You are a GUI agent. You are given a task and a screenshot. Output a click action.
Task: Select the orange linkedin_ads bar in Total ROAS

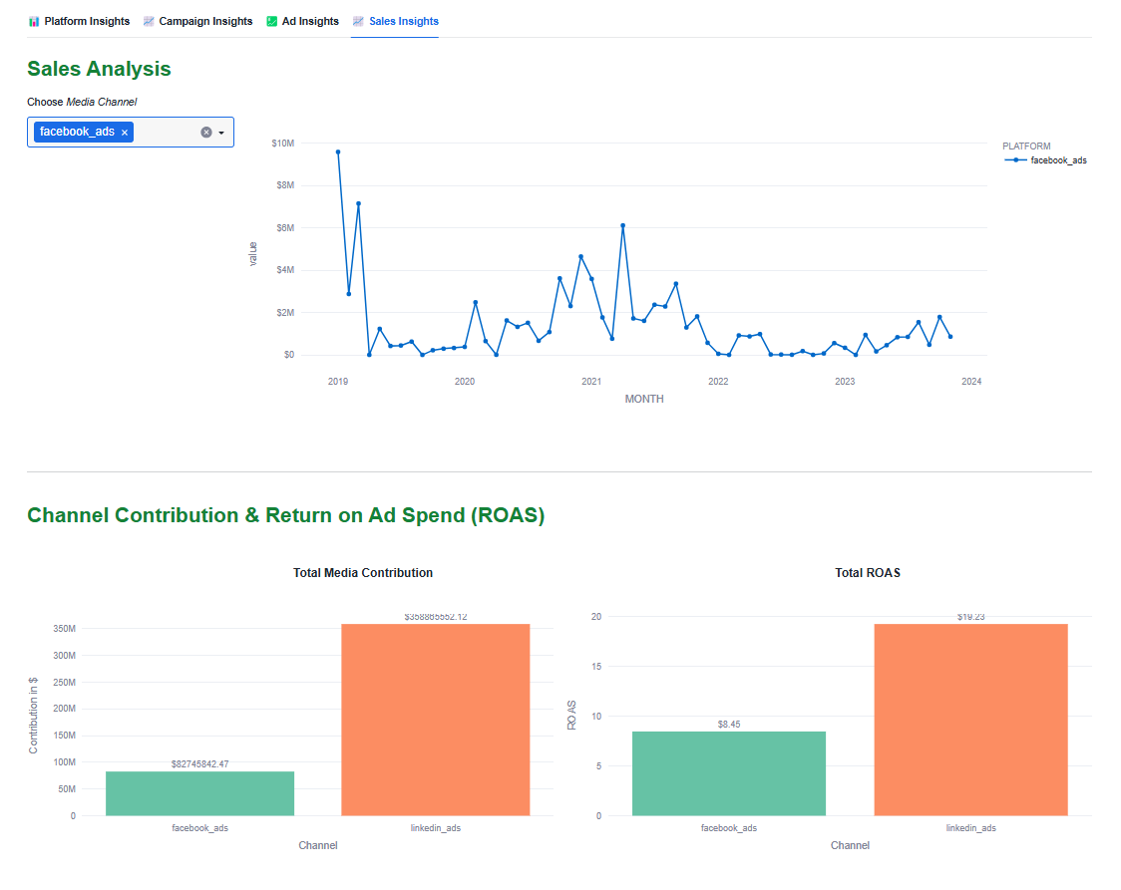(970, 720)
